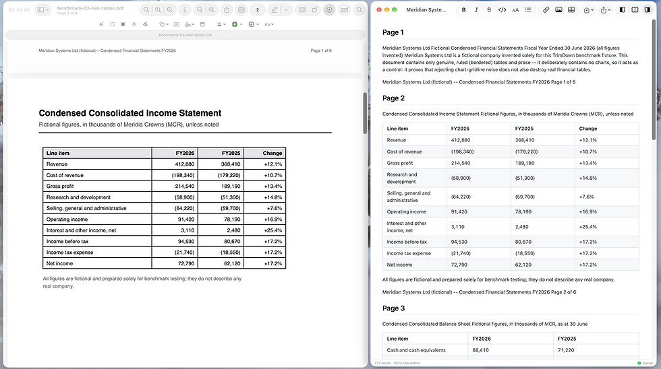Open the Shapes dropdown in Markup toolbar
This screenshot has height=369, width=661.
coord(163,24)
